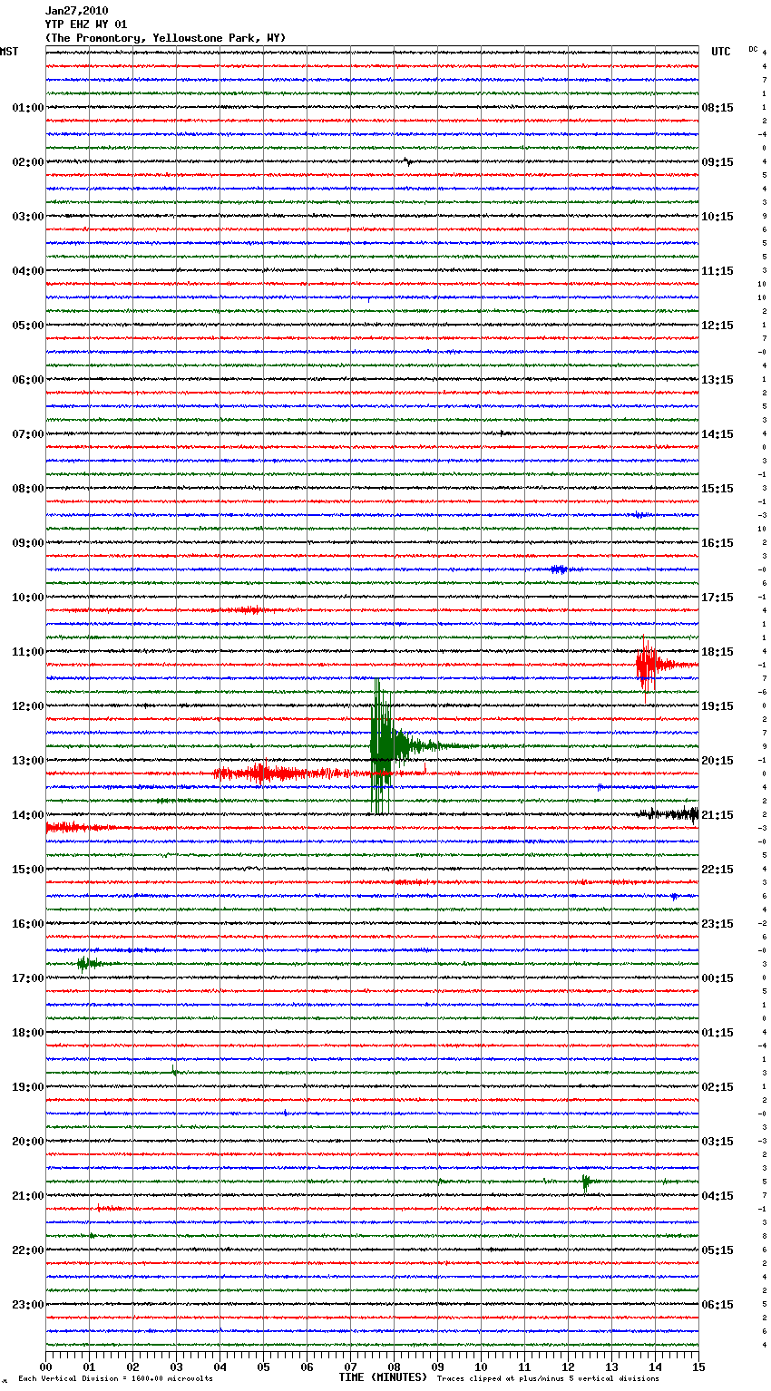The width and height of the screenshot is (771, 1391).
Task: Click the "02:15" UTC time label
Action: (x=717, y=1087)
